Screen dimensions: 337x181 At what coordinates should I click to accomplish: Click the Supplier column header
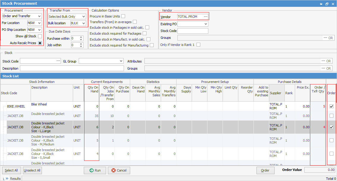(x=275, y=93)
